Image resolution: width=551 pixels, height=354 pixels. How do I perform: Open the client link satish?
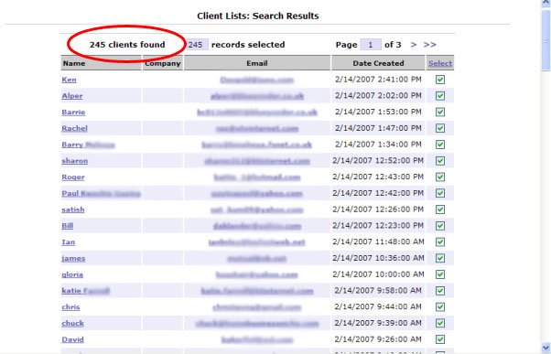[73, 209]
